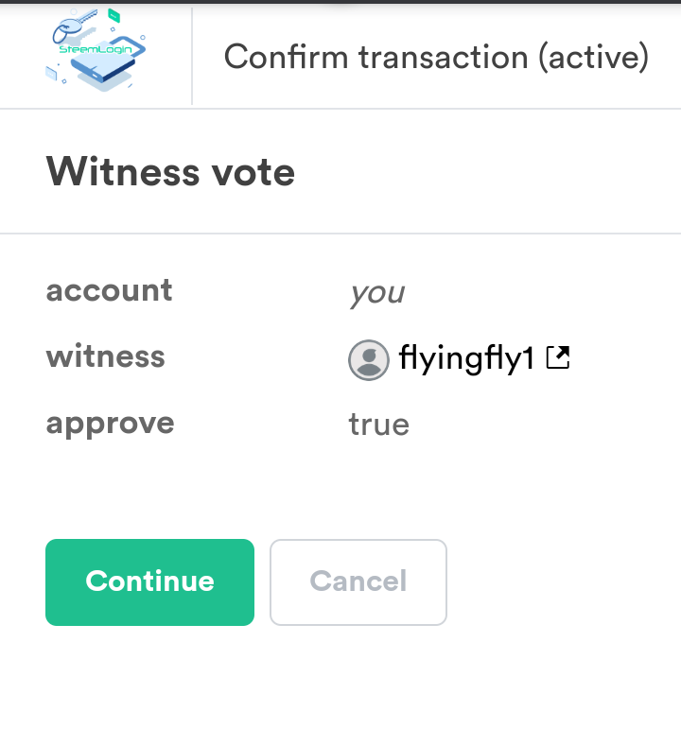
Task: Click the Witness vote heading
Action: point(170,171)
